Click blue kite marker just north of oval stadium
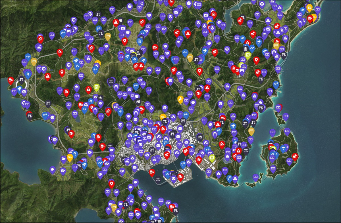This screenshot has width=341, height=223. [28, 74]
